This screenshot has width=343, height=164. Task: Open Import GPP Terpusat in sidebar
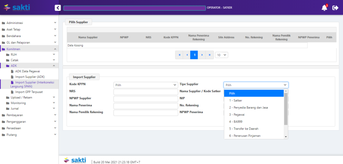[30, 92]
